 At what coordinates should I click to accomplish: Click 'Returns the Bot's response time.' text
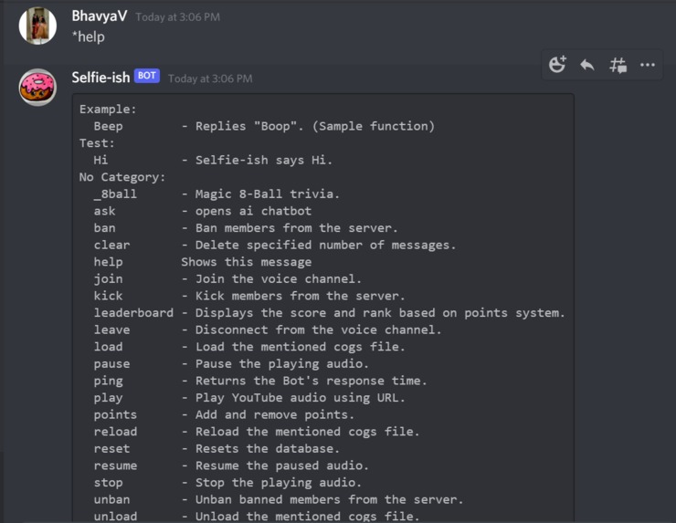(x=311, y=381)
